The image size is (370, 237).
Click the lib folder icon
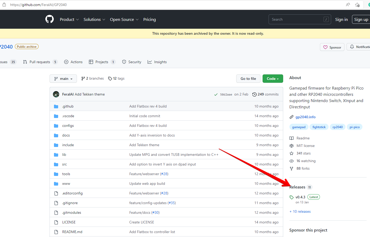click(56, 155)
